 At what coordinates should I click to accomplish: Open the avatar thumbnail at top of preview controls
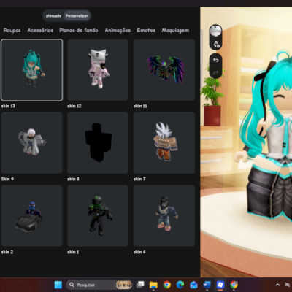click(215, 31)
